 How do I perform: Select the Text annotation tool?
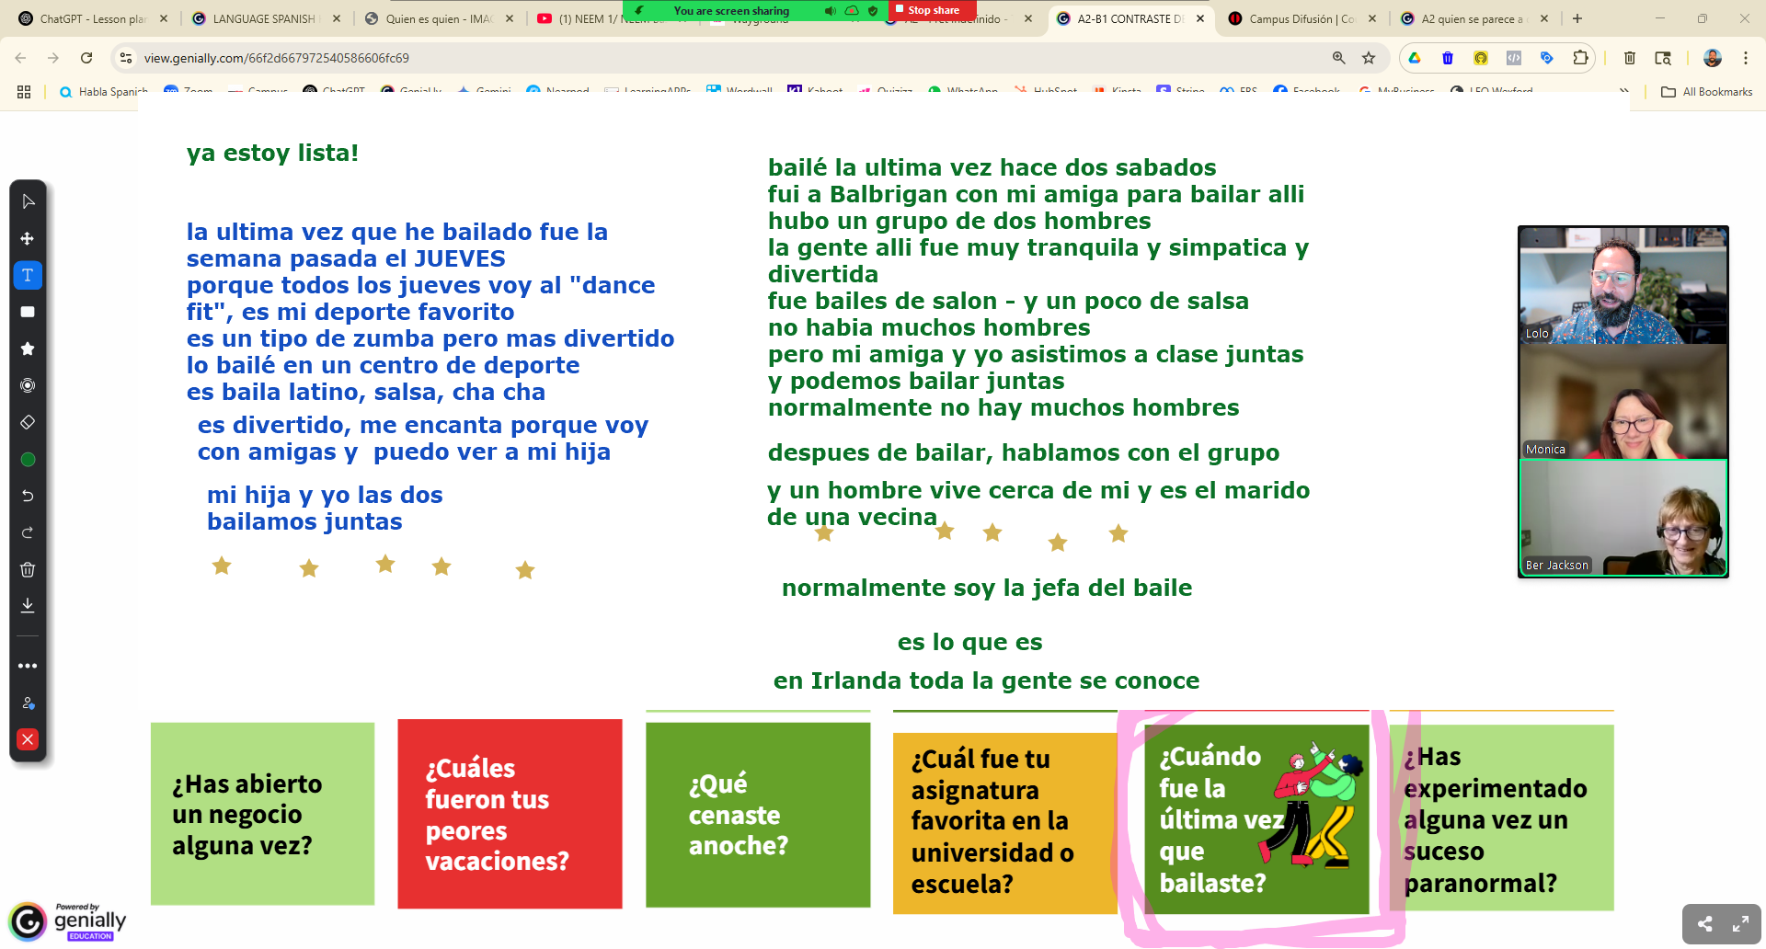(28, 275)
